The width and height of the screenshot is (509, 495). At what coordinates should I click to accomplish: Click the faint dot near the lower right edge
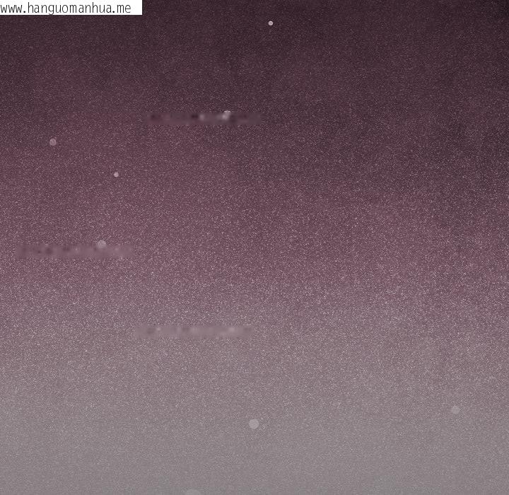tap(455, 409)
